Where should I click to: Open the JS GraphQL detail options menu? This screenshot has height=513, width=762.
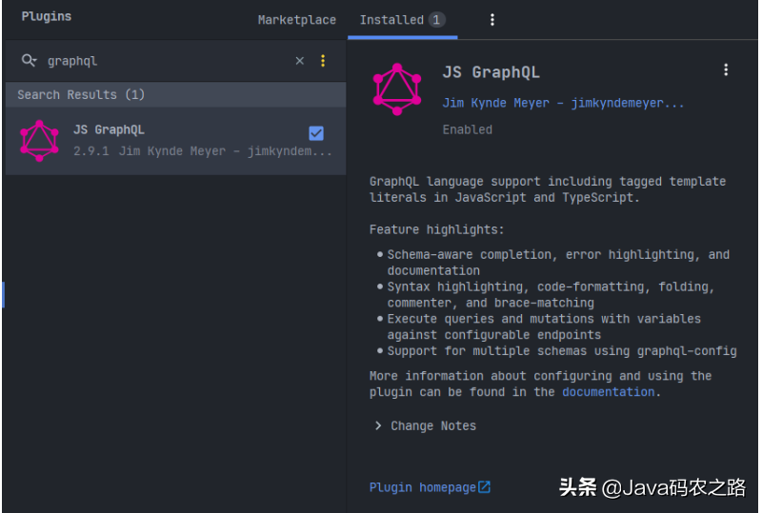[726, 70]
